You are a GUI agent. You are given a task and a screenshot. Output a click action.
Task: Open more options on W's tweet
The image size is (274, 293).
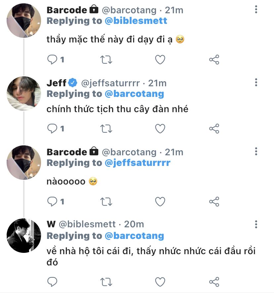256,224
